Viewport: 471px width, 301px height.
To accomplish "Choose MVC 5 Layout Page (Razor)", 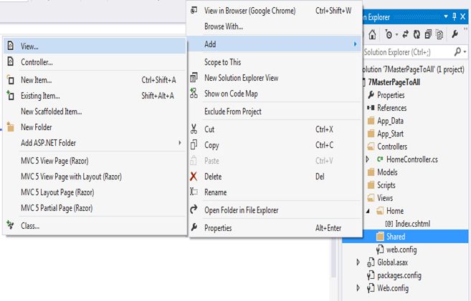I will pos(95,192).
